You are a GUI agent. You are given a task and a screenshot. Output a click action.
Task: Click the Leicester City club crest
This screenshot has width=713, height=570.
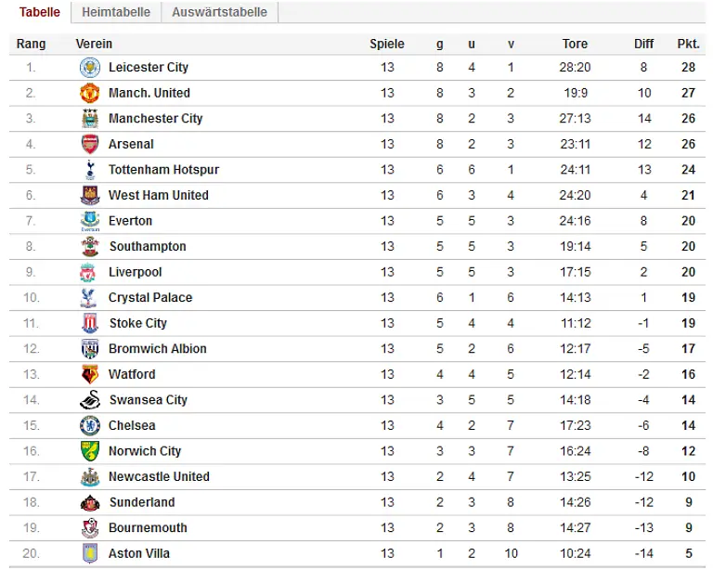90,67
